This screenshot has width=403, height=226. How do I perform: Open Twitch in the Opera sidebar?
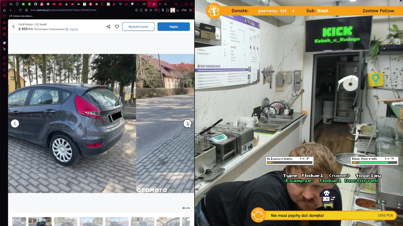click(4, 43)
